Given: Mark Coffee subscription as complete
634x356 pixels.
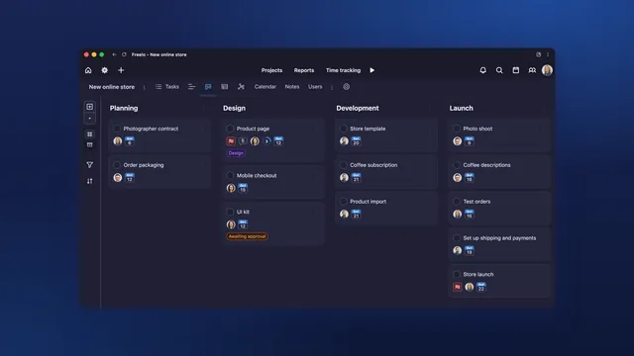Looking at the screenshot, I should point(344,165).
